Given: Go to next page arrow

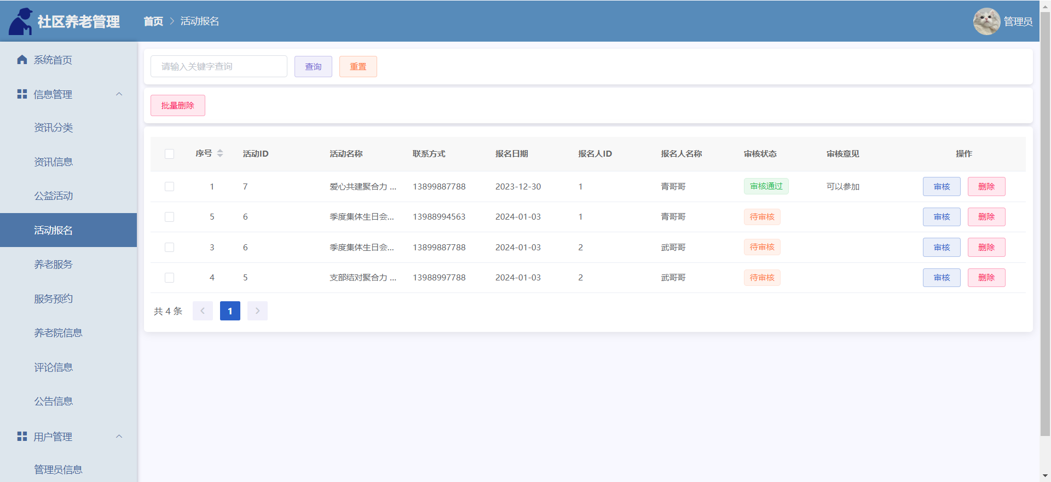Looking at the screenshot, I should pyautogui.click(x=257, y=311).
